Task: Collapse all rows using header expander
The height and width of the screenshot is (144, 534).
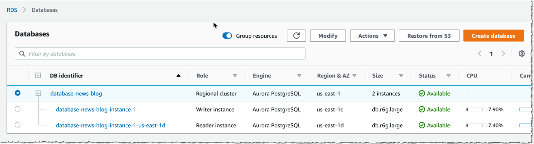Action: tap(38, 76)
